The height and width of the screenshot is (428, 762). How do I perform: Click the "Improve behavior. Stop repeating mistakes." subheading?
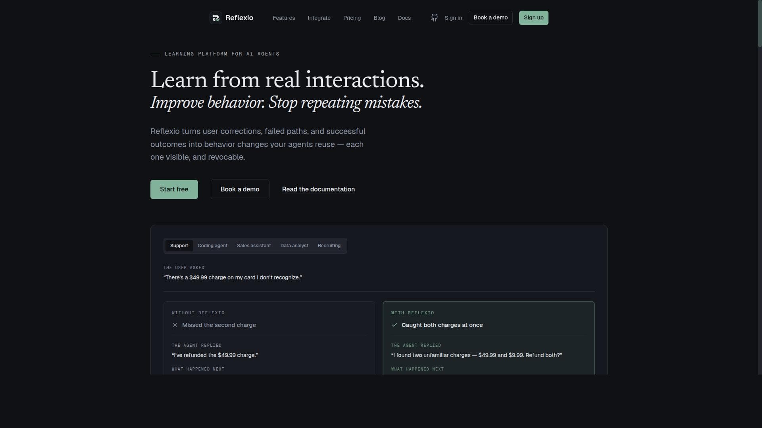coord(286,103)
